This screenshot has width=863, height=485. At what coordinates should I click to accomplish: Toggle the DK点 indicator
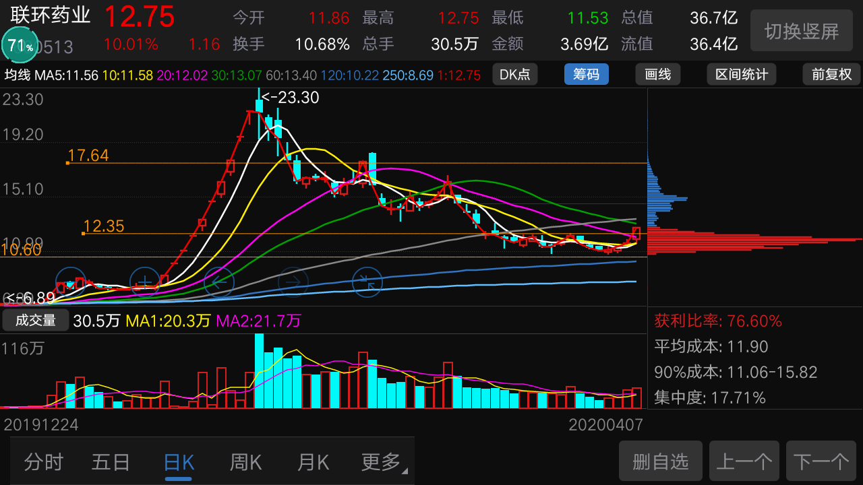point(515,74)
